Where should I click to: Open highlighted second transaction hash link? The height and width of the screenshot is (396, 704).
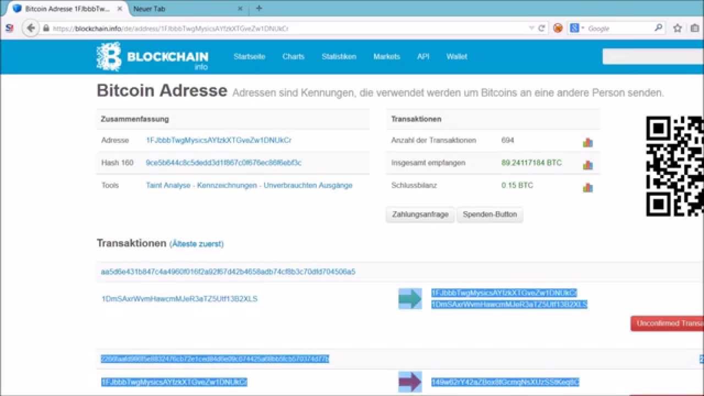(x=215, y=359)
